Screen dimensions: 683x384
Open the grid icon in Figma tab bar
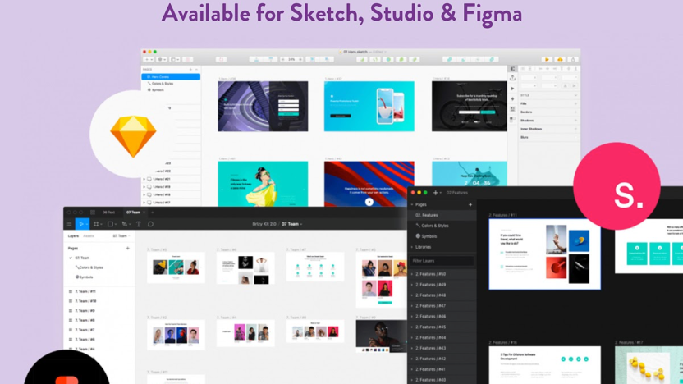point(92,213)
